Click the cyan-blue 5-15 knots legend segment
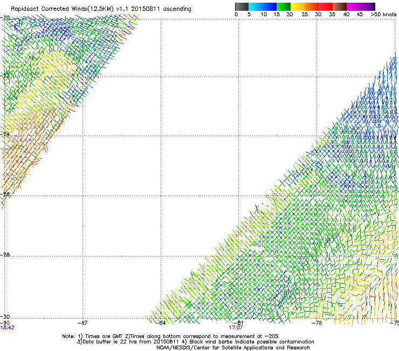 (263, 6)
